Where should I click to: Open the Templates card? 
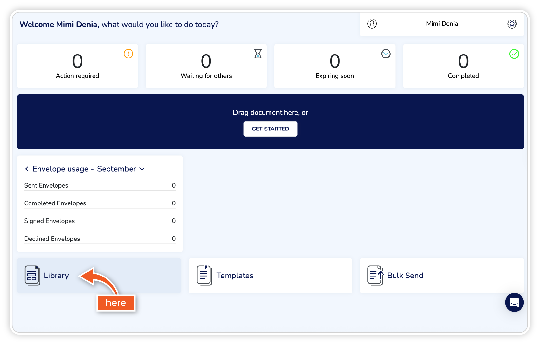pos(270,276)
